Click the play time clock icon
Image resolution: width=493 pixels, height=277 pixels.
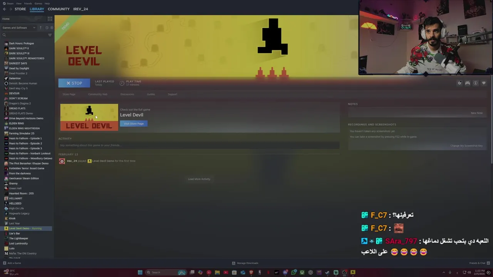(122, 83)
